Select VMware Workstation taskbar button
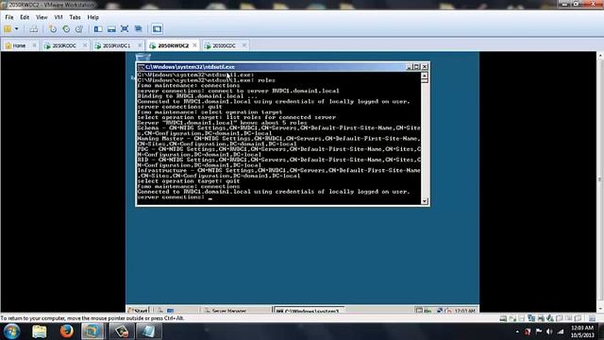 click(92, 331)
